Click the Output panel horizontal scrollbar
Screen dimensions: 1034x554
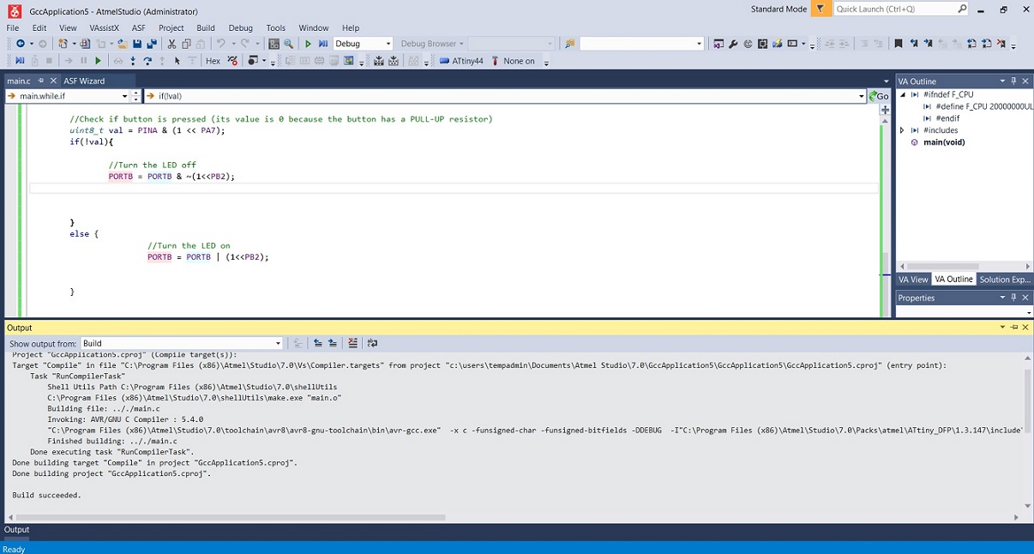pyautogui.click(x=230, y=517)
